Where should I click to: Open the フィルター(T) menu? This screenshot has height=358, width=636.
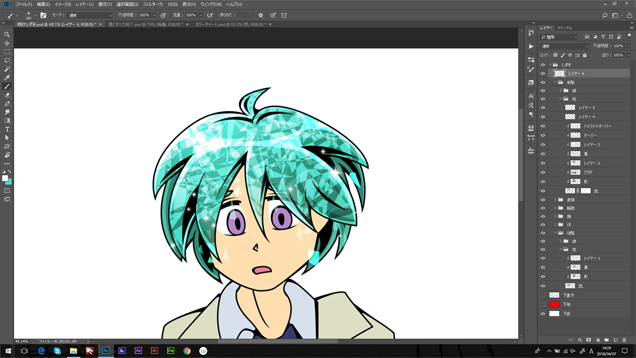[152, 4]
